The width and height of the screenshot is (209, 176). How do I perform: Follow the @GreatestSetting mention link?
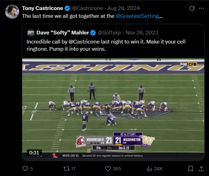point(137,16)
